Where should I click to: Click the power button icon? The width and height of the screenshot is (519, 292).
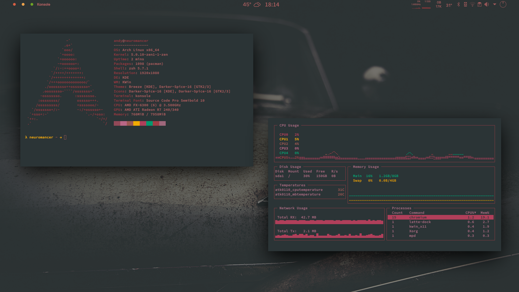tap(503, 4)
